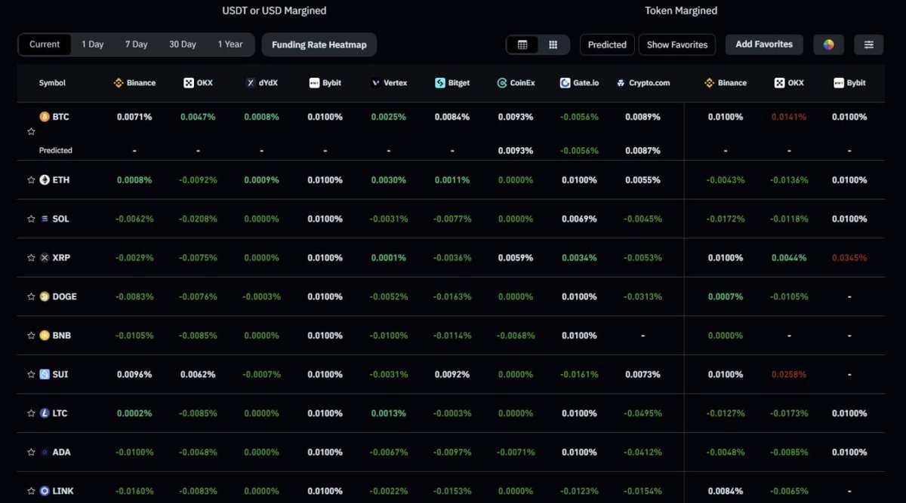
Task: Select the 1 Year tab
Action: [x=230, y=44]
